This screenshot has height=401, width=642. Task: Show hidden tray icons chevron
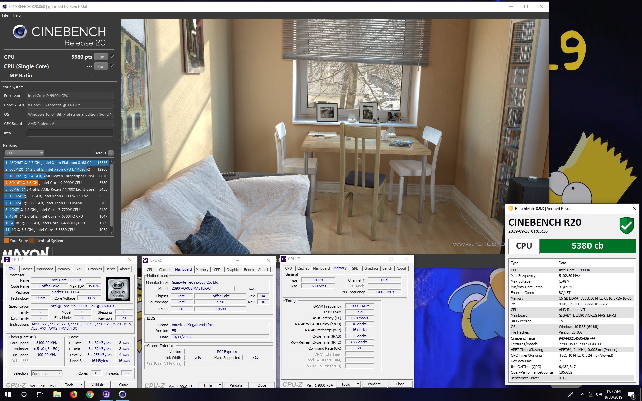pyautogui.click(x=582, y=394)
